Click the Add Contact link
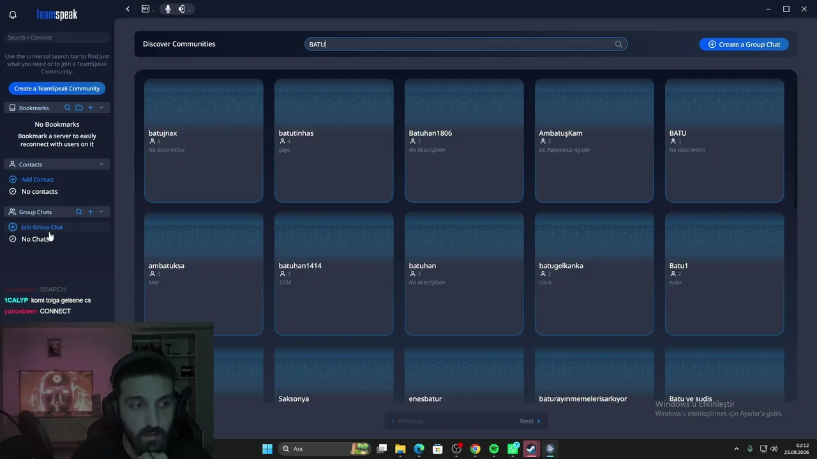This screenshot has width=817, height=459. 38,180
